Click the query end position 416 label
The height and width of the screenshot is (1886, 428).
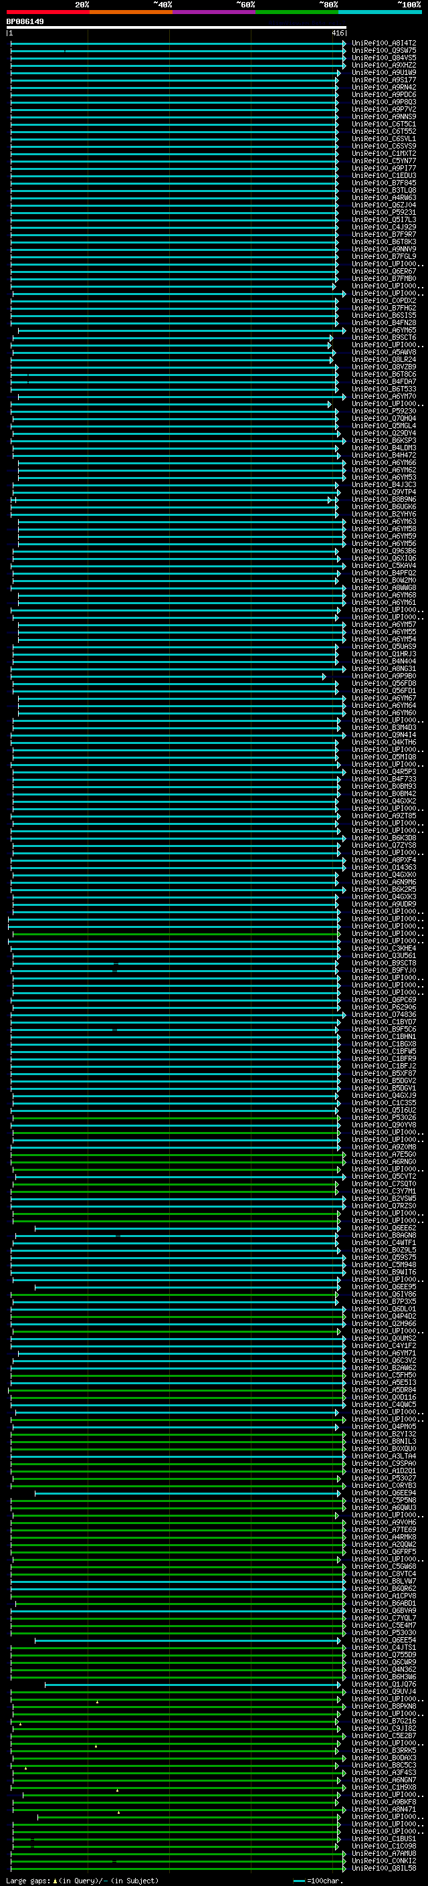tap(337, 33)
